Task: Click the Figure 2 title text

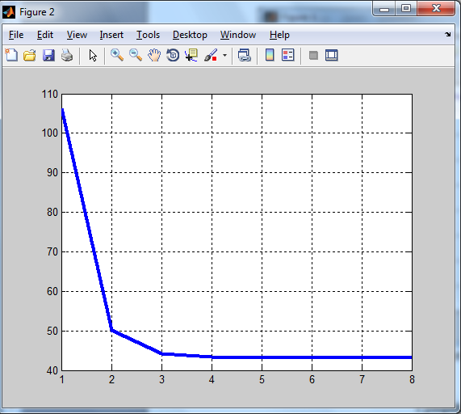Action: (37, 12)
